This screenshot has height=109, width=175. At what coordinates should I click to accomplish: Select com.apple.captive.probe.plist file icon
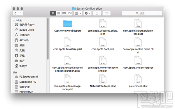(x=138, y=42)
